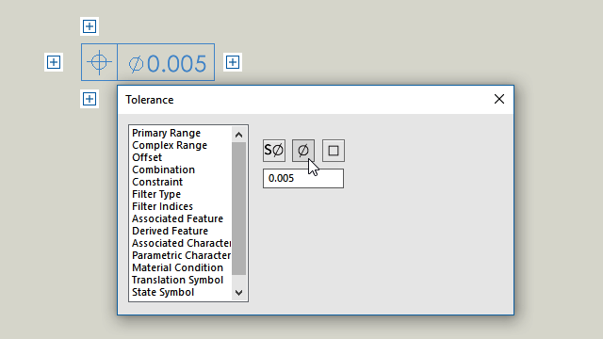Choose the Filter Type list entry
Image resolution: width=603 pixels, height=339 pixels.
[x=156, y=194]
